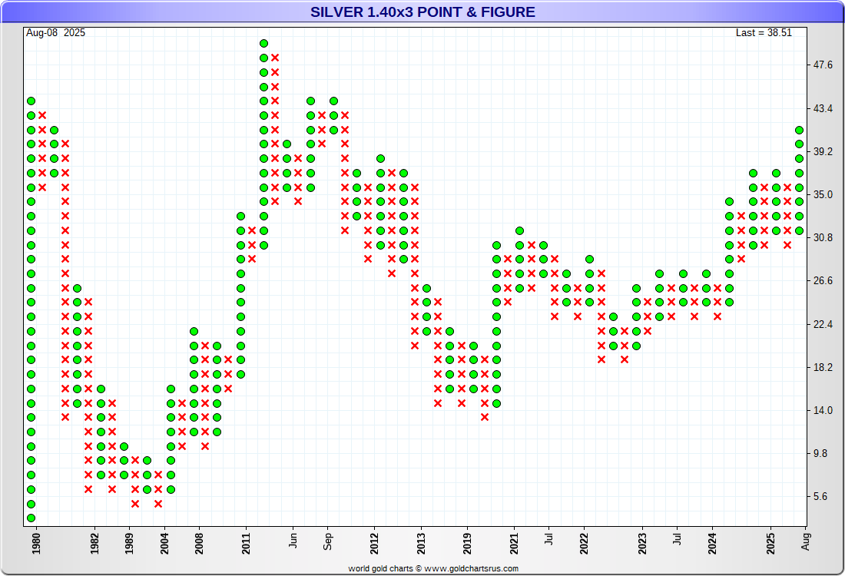Click the Aug month label on time axis

pyautogui.click(x=805, y=541)
